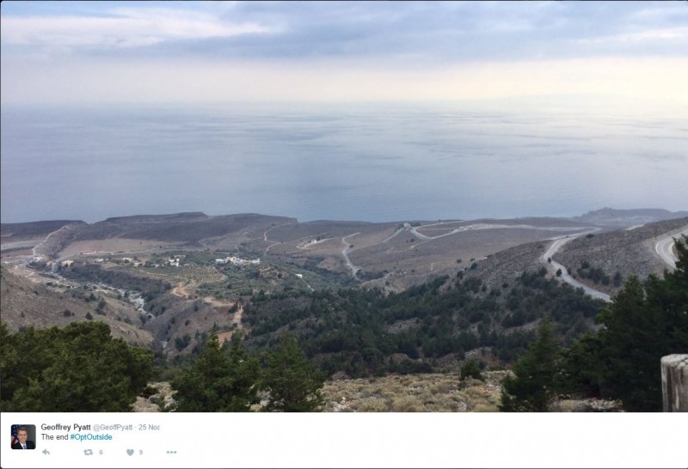This screenshot has height=469, width=688.
Task: Open the Geoffrey Pyatt display name link
Action: pyautogui.click(x=66, y=427)
